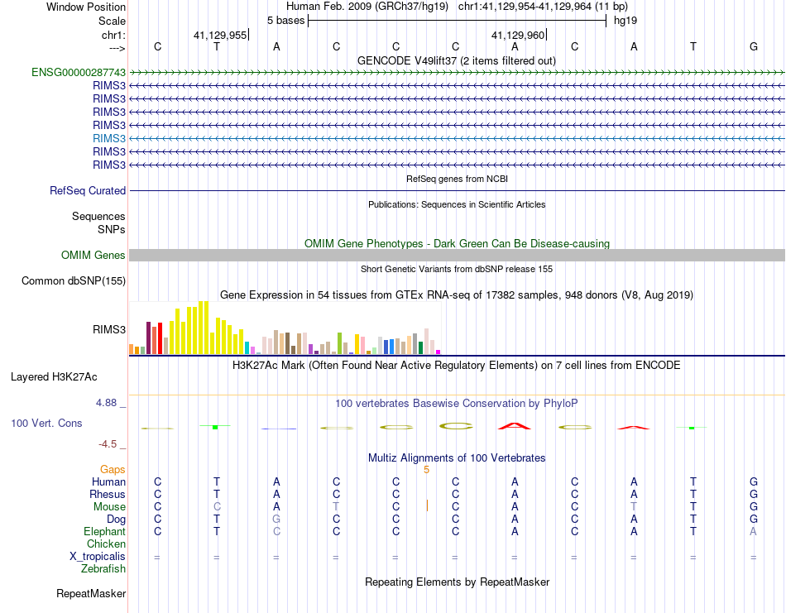
Task: Open the GTEx tissue expression bar chart
Action: tap(285, 328)
